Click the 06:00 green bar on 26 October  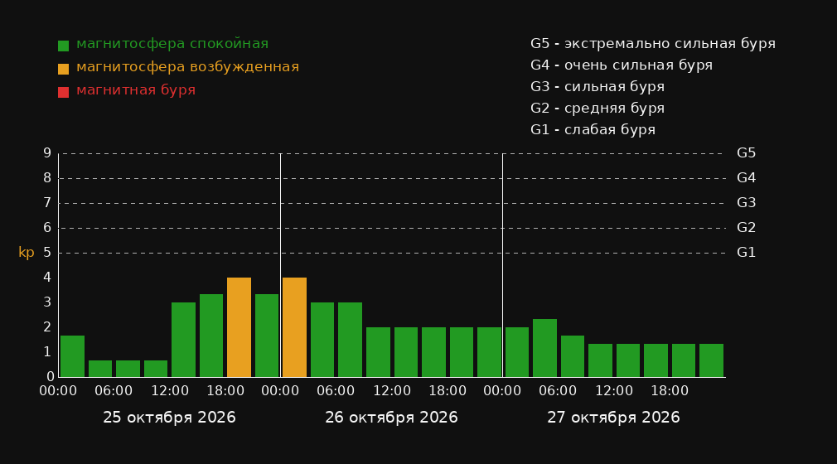(350, 340)
